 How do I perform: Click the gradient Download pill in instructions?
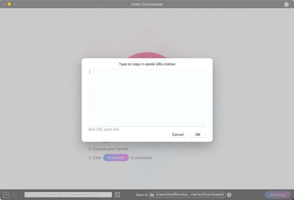116,158
